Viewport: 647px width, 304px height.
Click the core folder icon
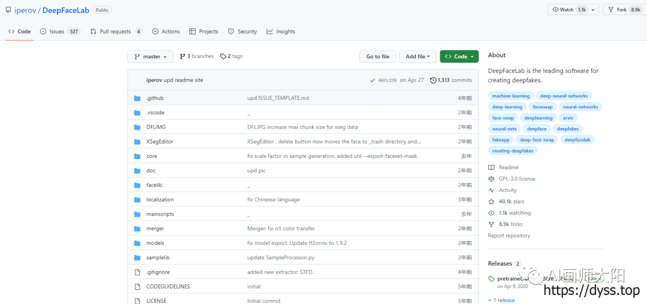point(137,156)
